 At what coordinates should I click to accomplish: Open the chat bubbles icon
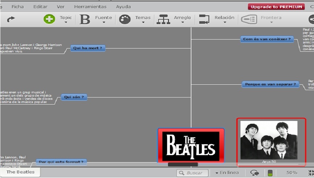pyautogui.click(x=255, y=173)
